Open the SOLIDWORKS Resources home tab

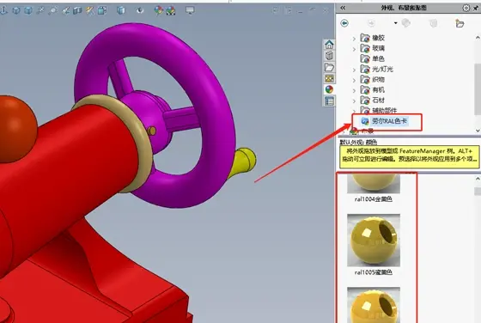tap(329, 45)
